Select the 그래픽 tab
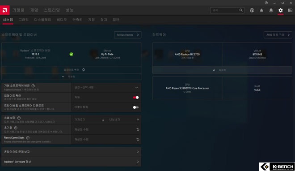The height and width of the screenshot is (171, 295). pos(24,20)
